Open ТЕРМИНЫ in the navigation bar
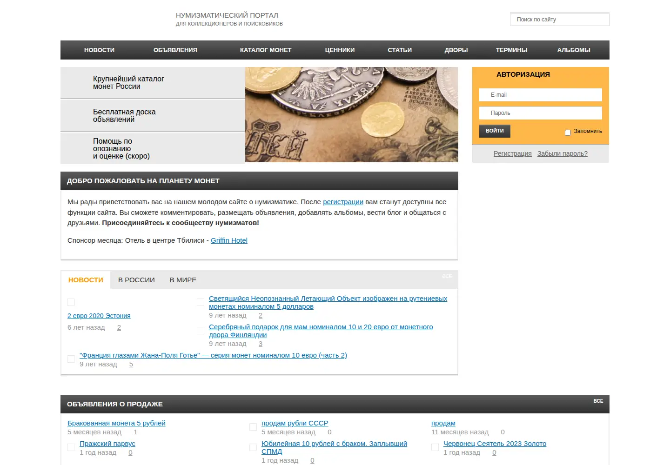The width and height of the screenshot is (670, 465). (511, 50)
